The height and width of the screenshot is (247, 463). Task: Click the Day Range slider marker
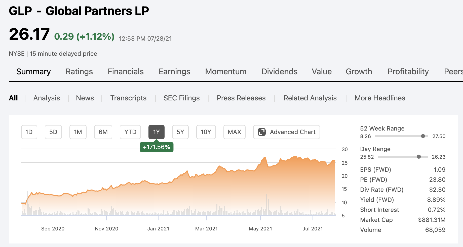419,156
